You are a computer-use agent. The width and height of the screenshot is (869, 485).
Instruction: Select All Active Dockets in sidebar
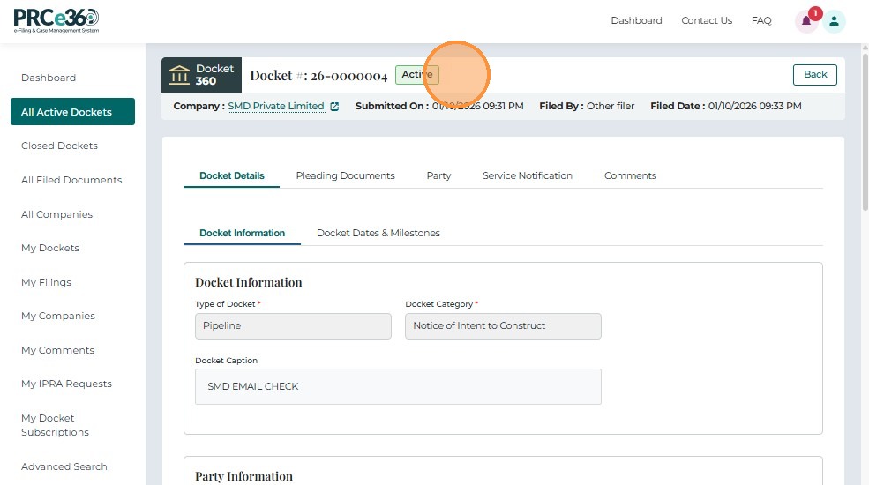click(72, 112)
